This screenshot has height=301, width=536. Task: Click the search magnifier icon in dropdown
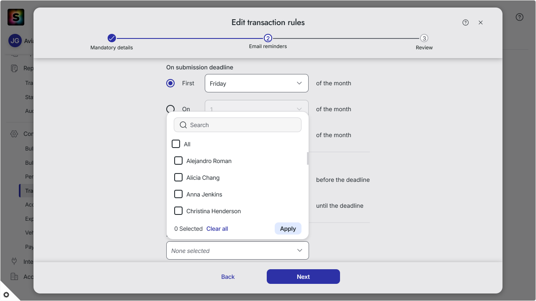[183, 125]
